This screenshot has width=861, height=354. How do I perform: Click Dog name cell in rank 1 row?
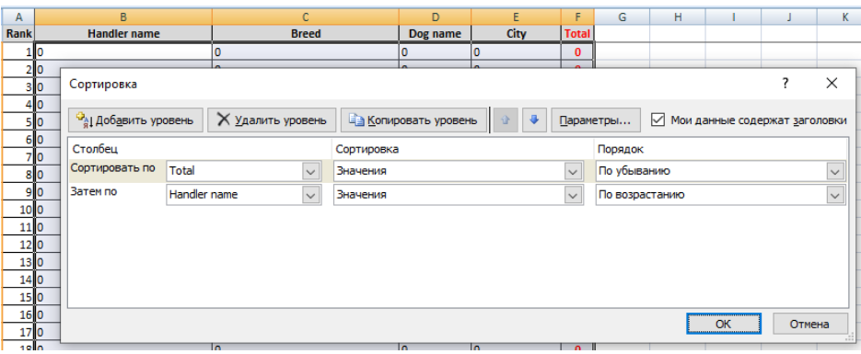[436, 52]
